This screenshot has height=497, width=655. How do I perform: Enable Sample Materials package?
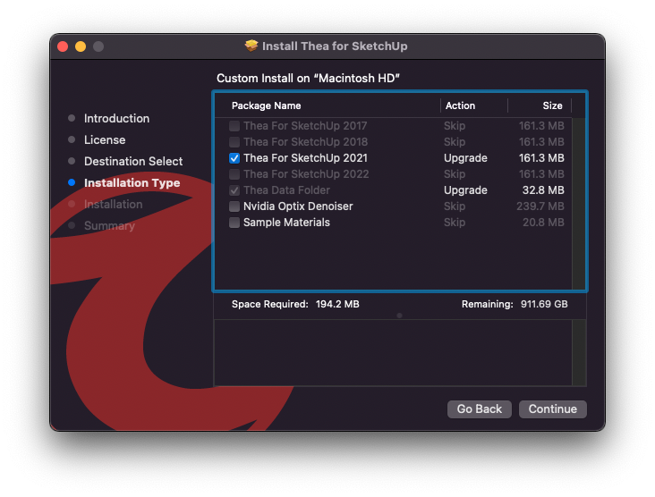[234, 223]
